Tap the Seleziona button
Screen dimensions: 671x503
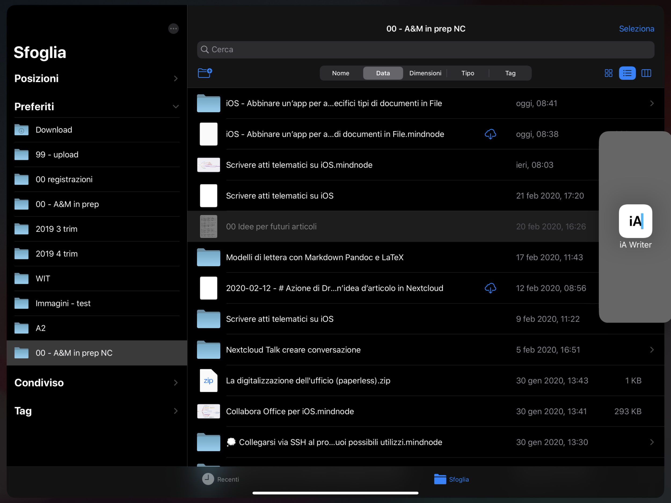(x=636, y=29)
